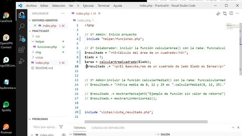Viewport: 242px width, 136px height.
Task: Switch to the Terminal panel tab
Action: [x=80, y=128]
